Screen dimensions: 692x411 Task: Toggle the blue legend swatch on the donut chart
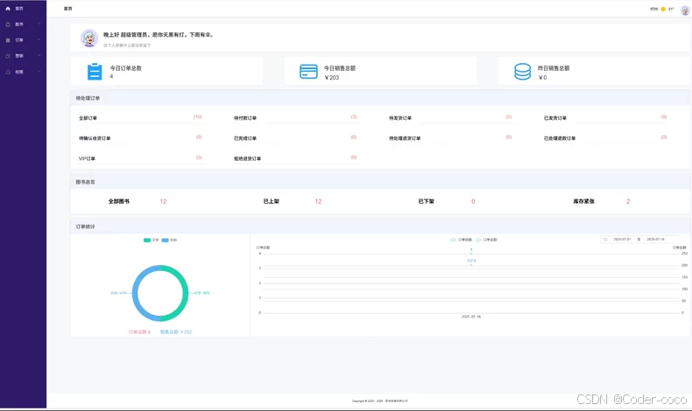click(x=165, y=240)
